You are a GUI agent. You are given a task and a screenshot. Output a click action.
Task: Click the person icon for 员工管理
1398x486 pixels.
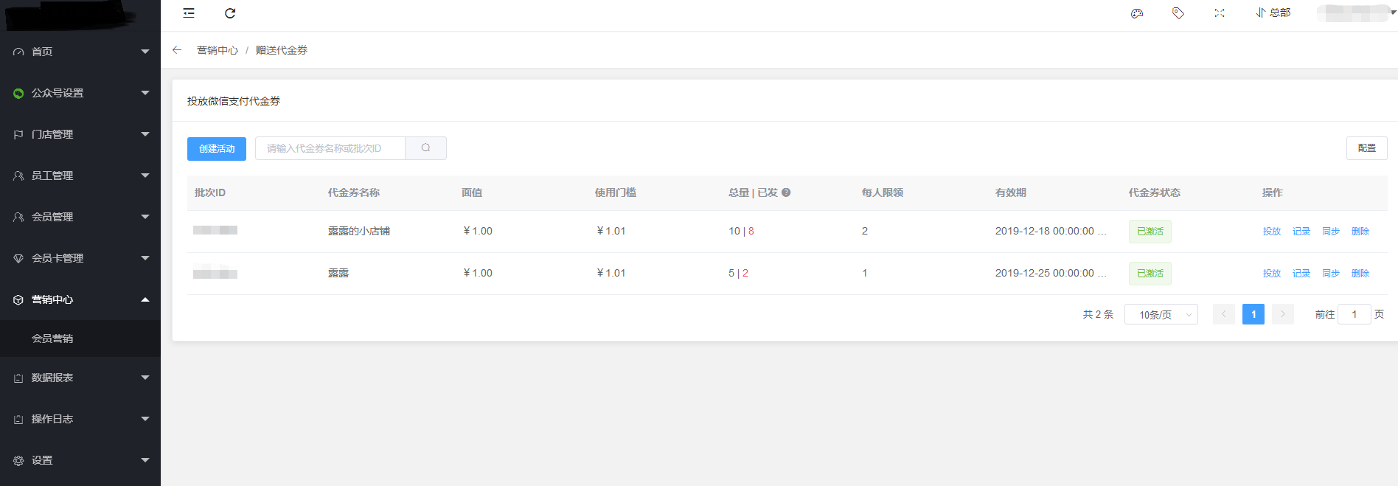click(18, 176)
